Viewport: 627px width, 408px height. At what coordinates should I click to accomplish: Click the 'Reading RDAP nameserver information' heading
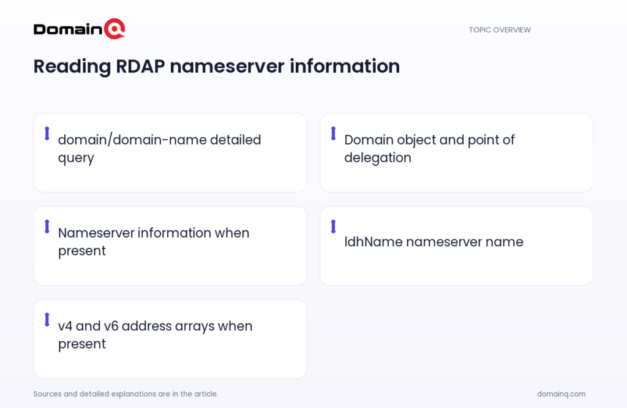216,66
